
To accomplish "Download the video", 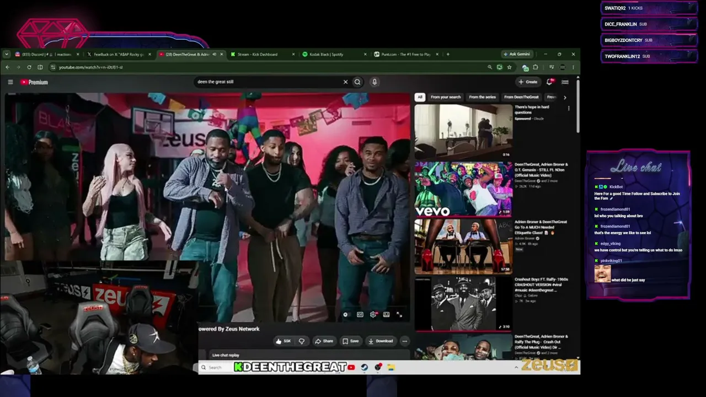I will (x=381, y=341).
